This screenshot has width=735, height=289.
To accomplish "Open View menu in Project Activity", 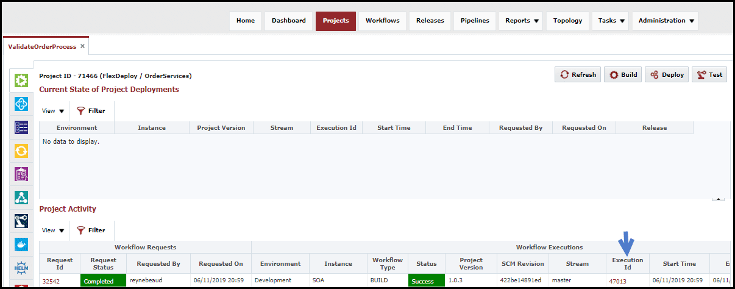I will point(54,230).
